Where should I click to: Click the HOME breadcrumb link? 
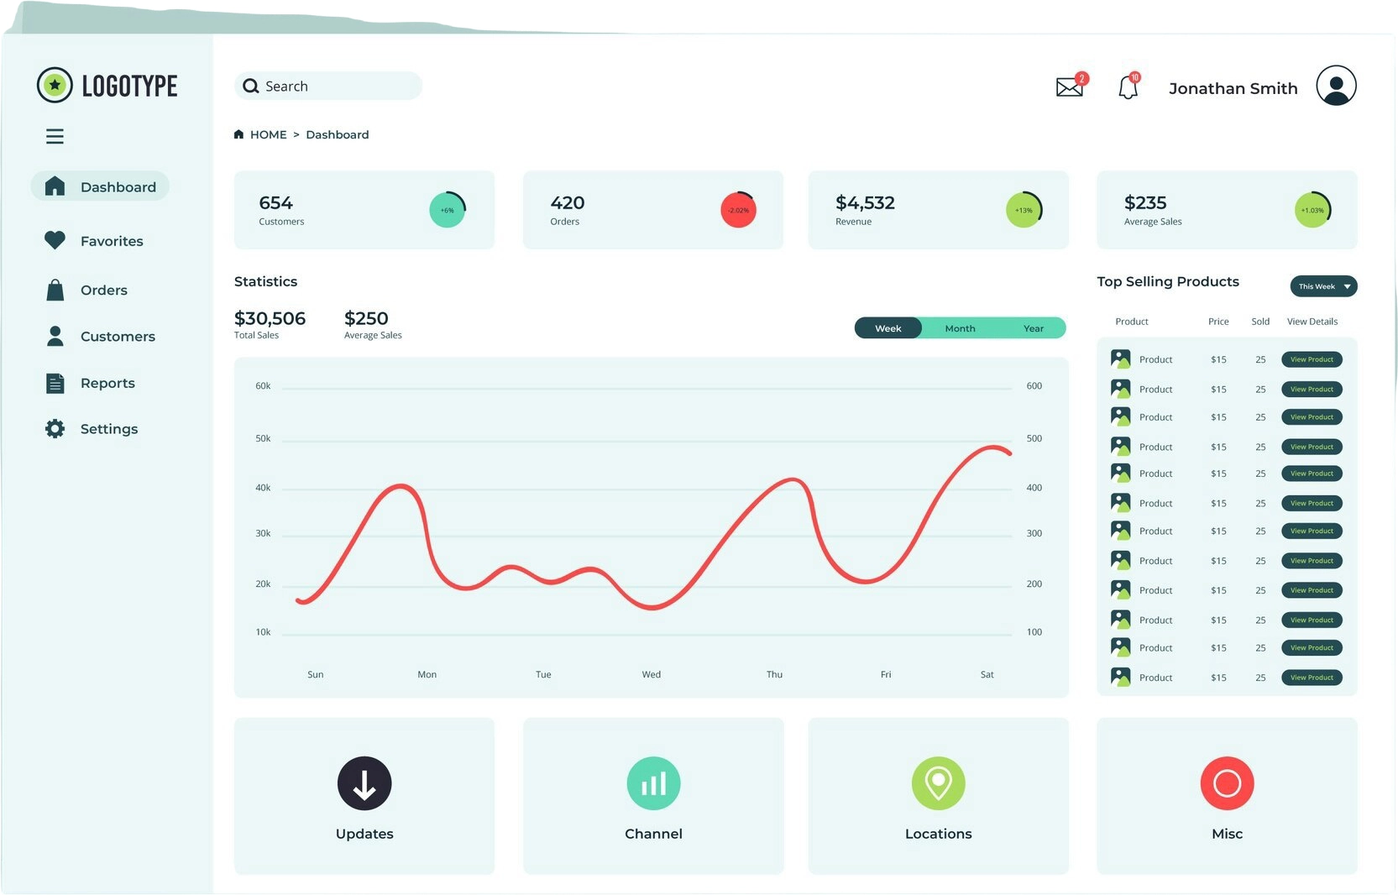269,134
